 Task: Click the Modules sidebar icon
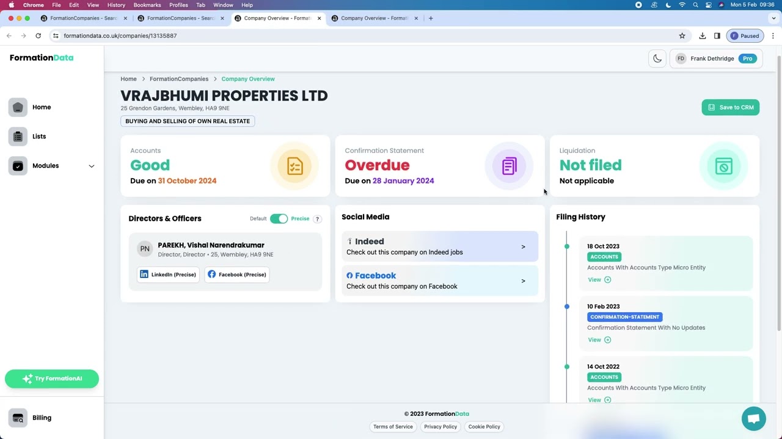[18, 166]
